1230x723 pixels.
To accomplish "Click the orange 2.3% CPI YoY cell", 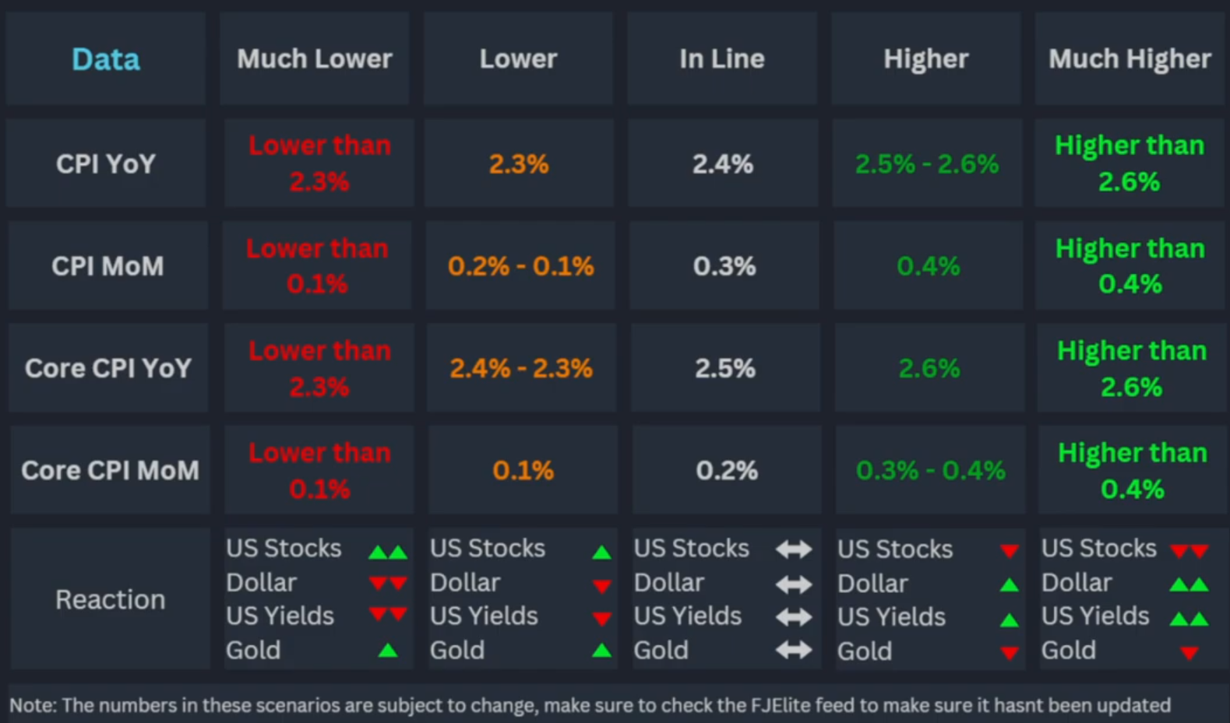I will coord(519,164).
